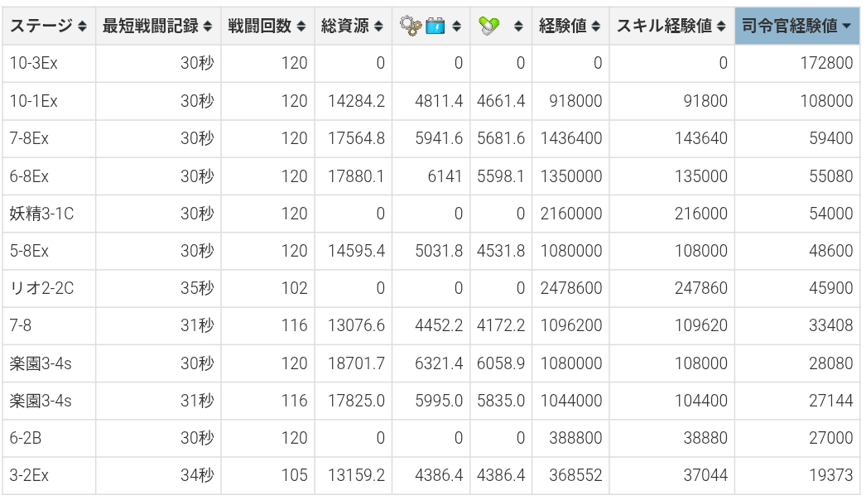Click sort arrows right of battery icon
This screenshot has height=500, width=866.
[x=456, y=26]
